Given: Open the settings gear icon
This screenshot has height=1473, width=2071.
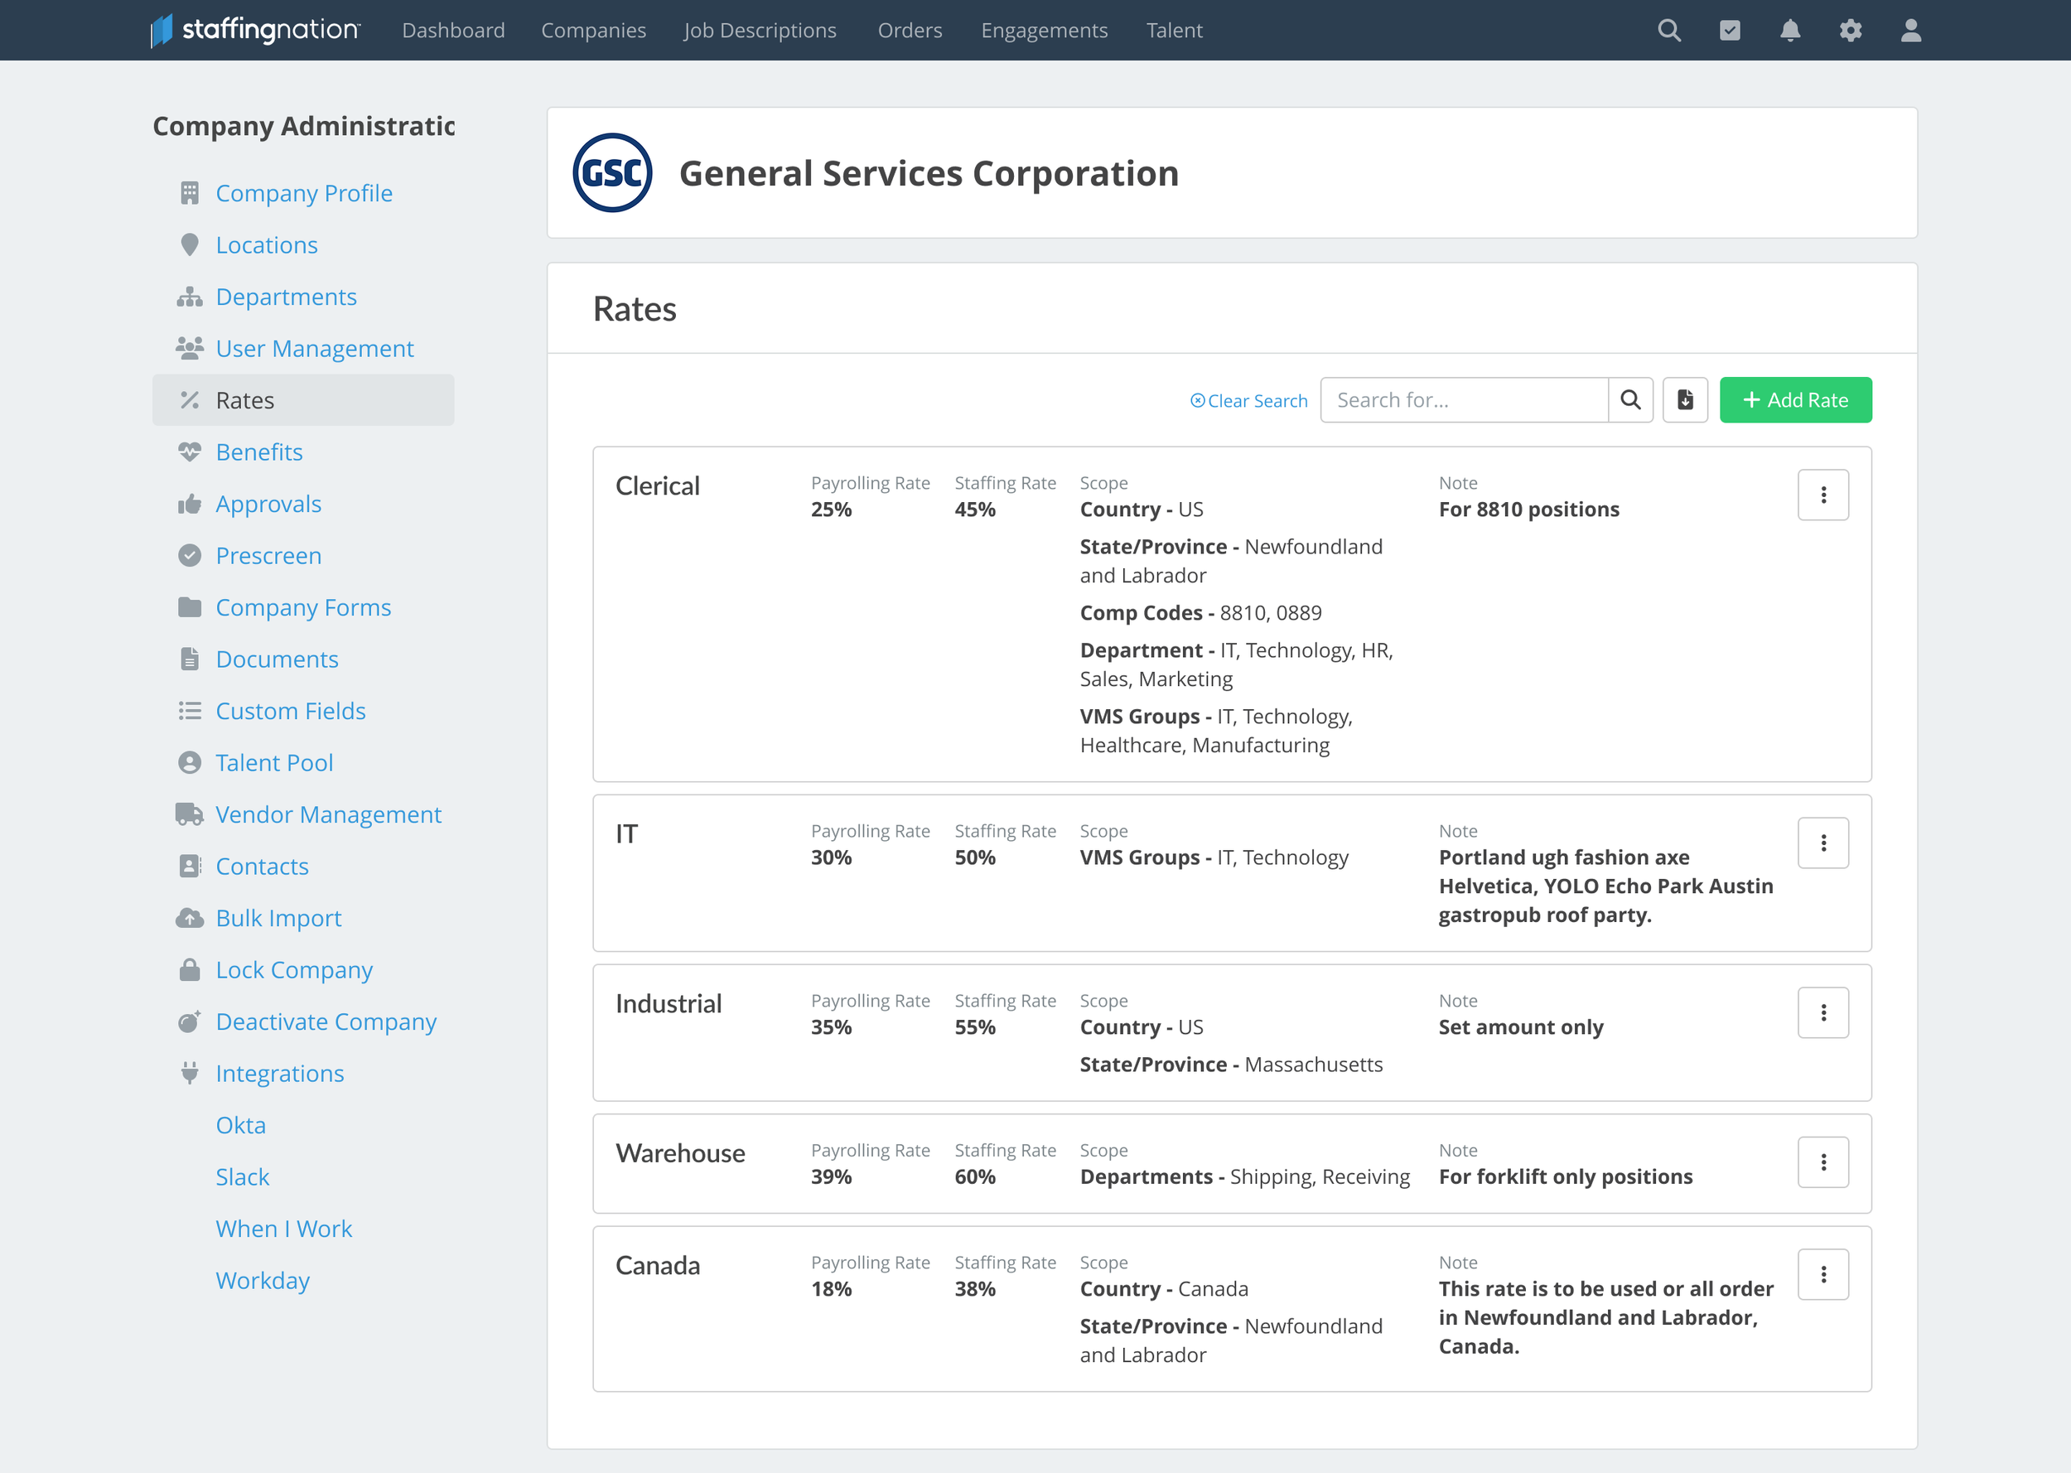Looking at the screenshot, I should (x=1851, y=30).
